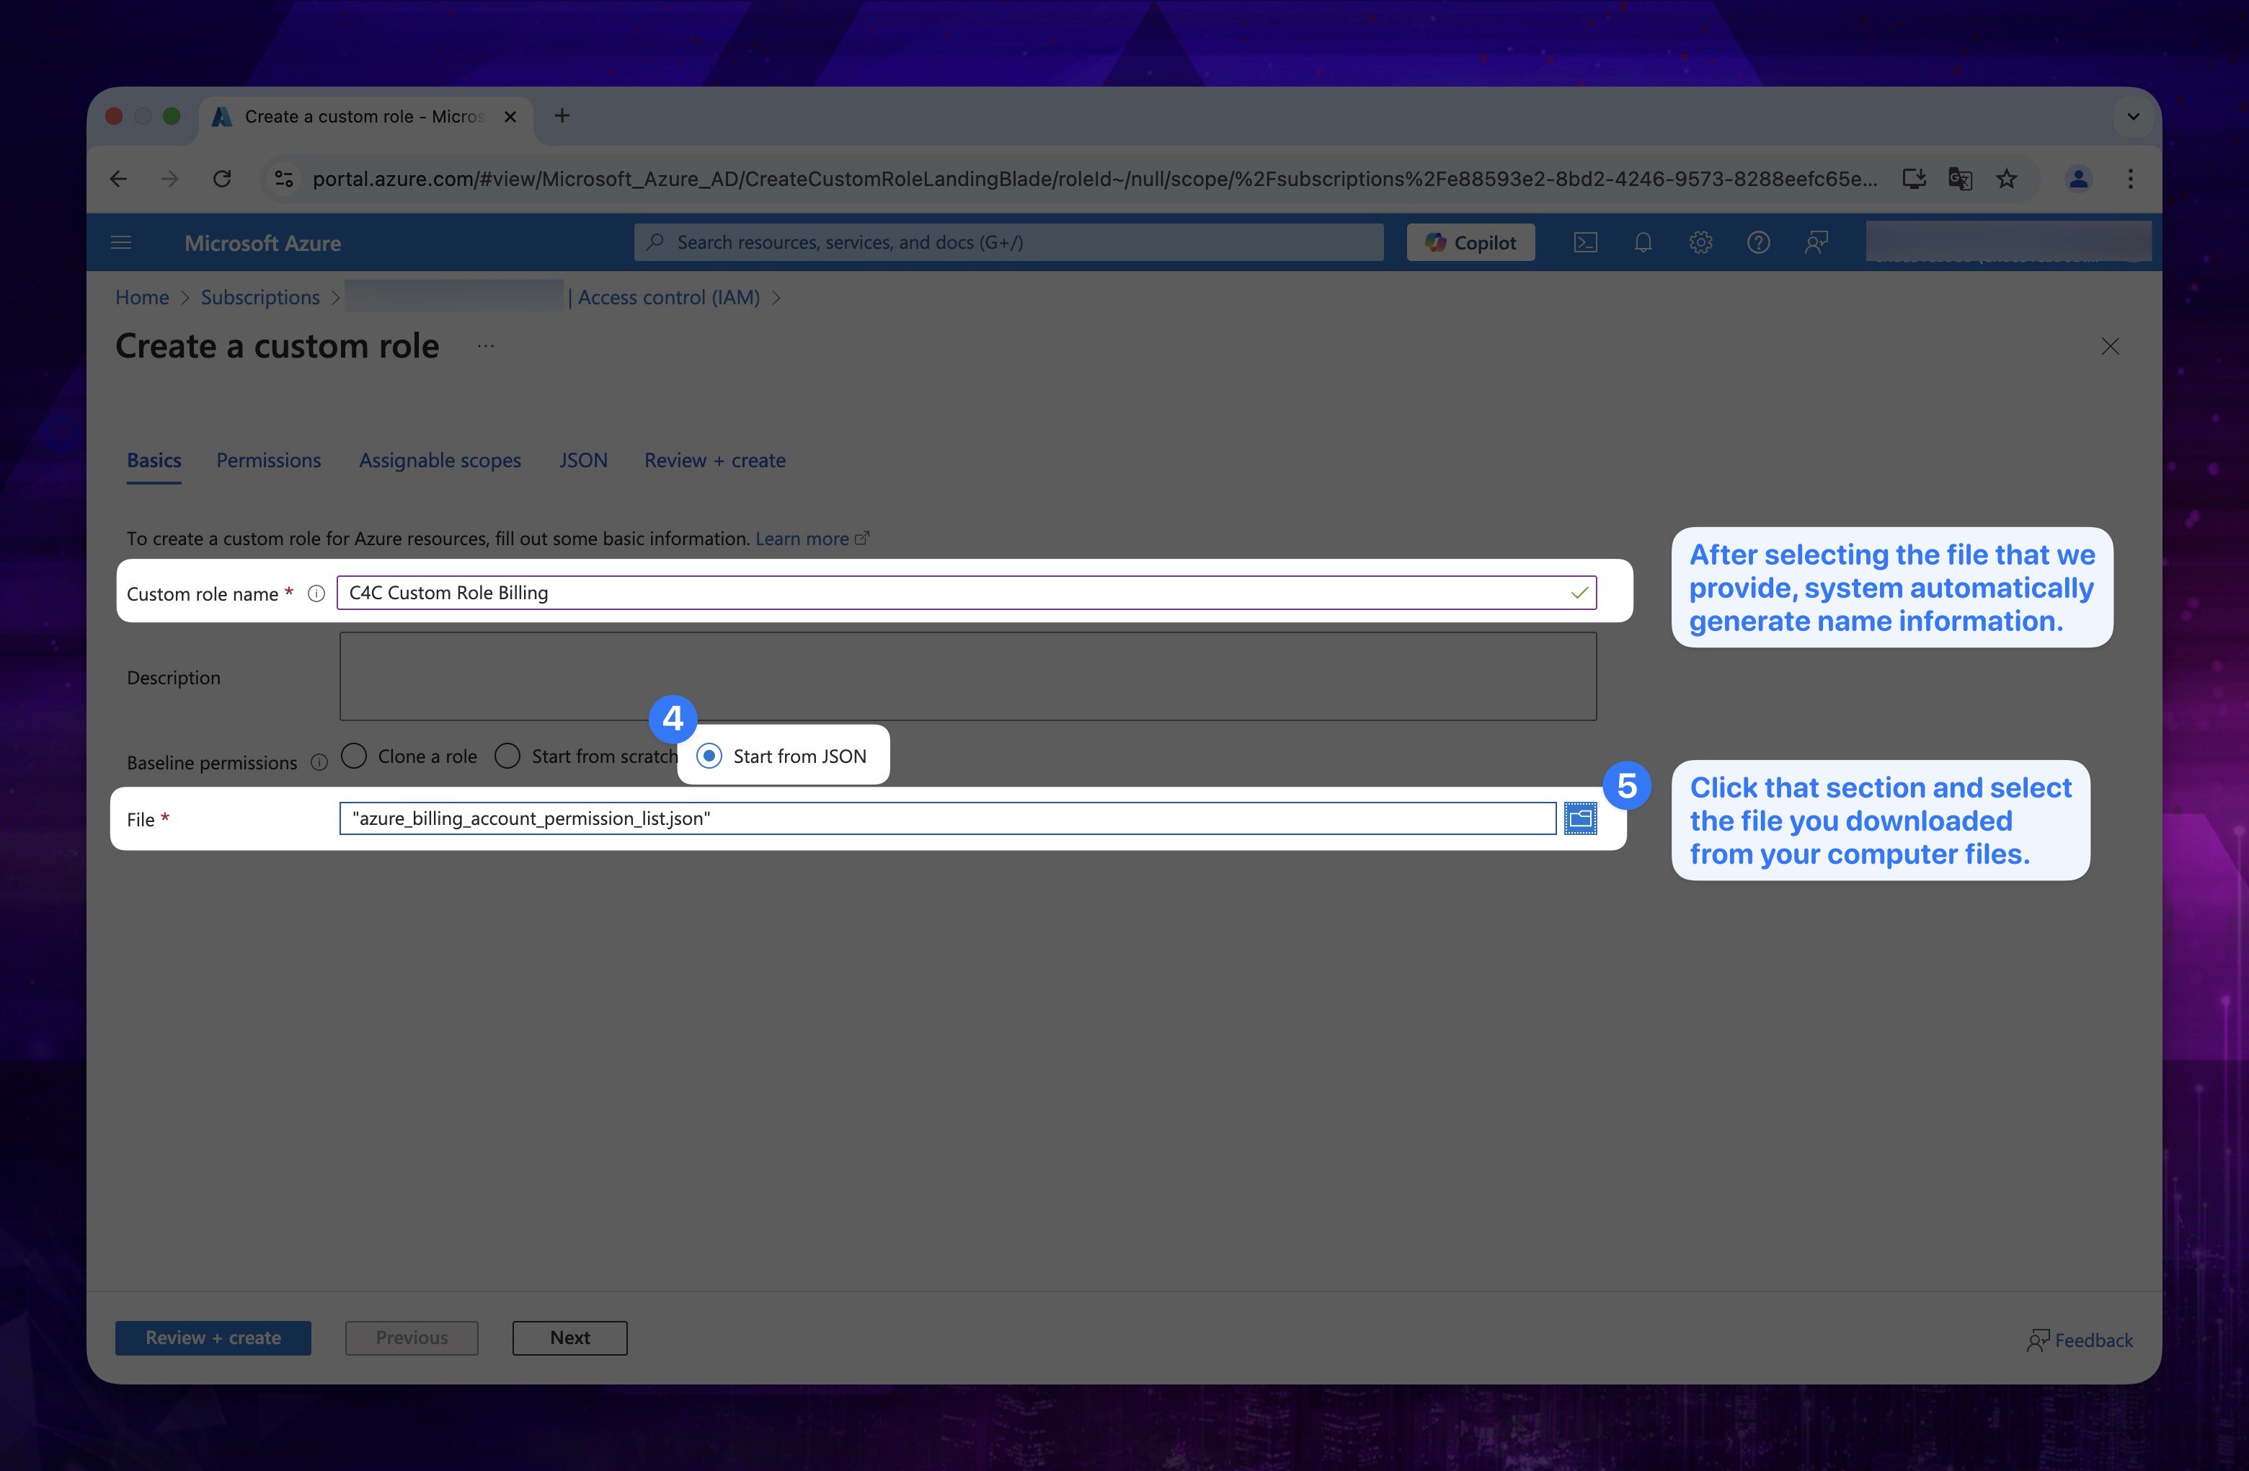Go forward in the browser

click(x=170, y=179)
